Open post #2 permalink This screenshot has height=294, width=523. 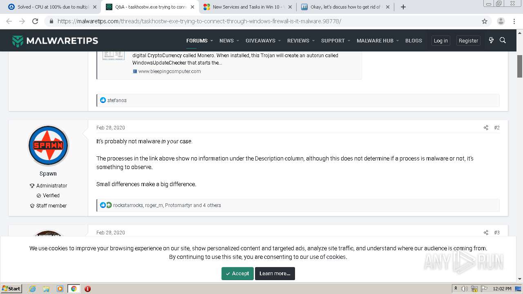[x=497, y=128]
